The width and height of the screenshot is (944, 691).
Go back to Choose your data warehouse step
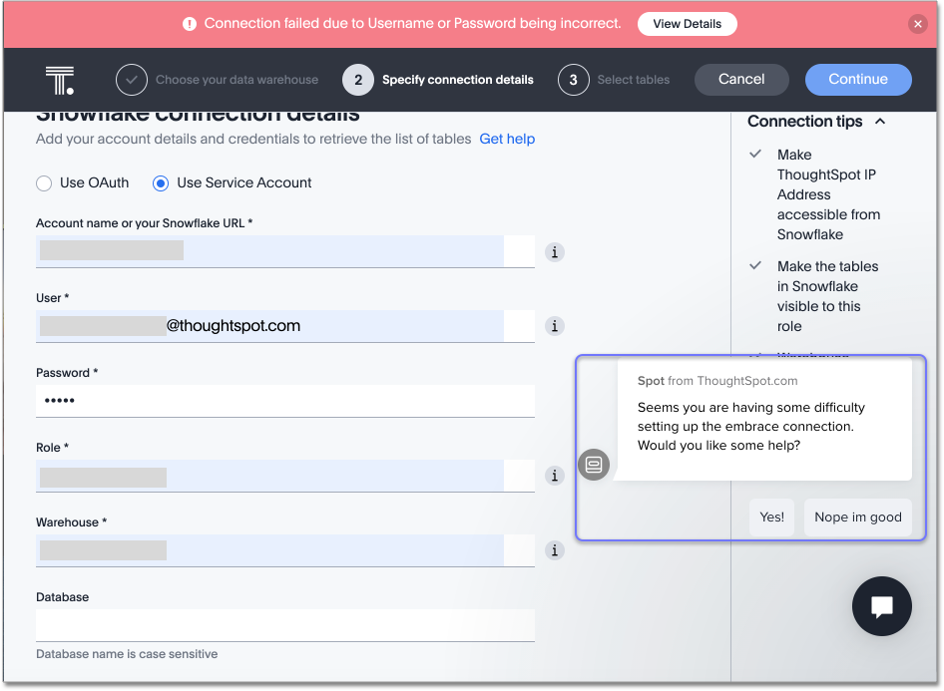236,80
